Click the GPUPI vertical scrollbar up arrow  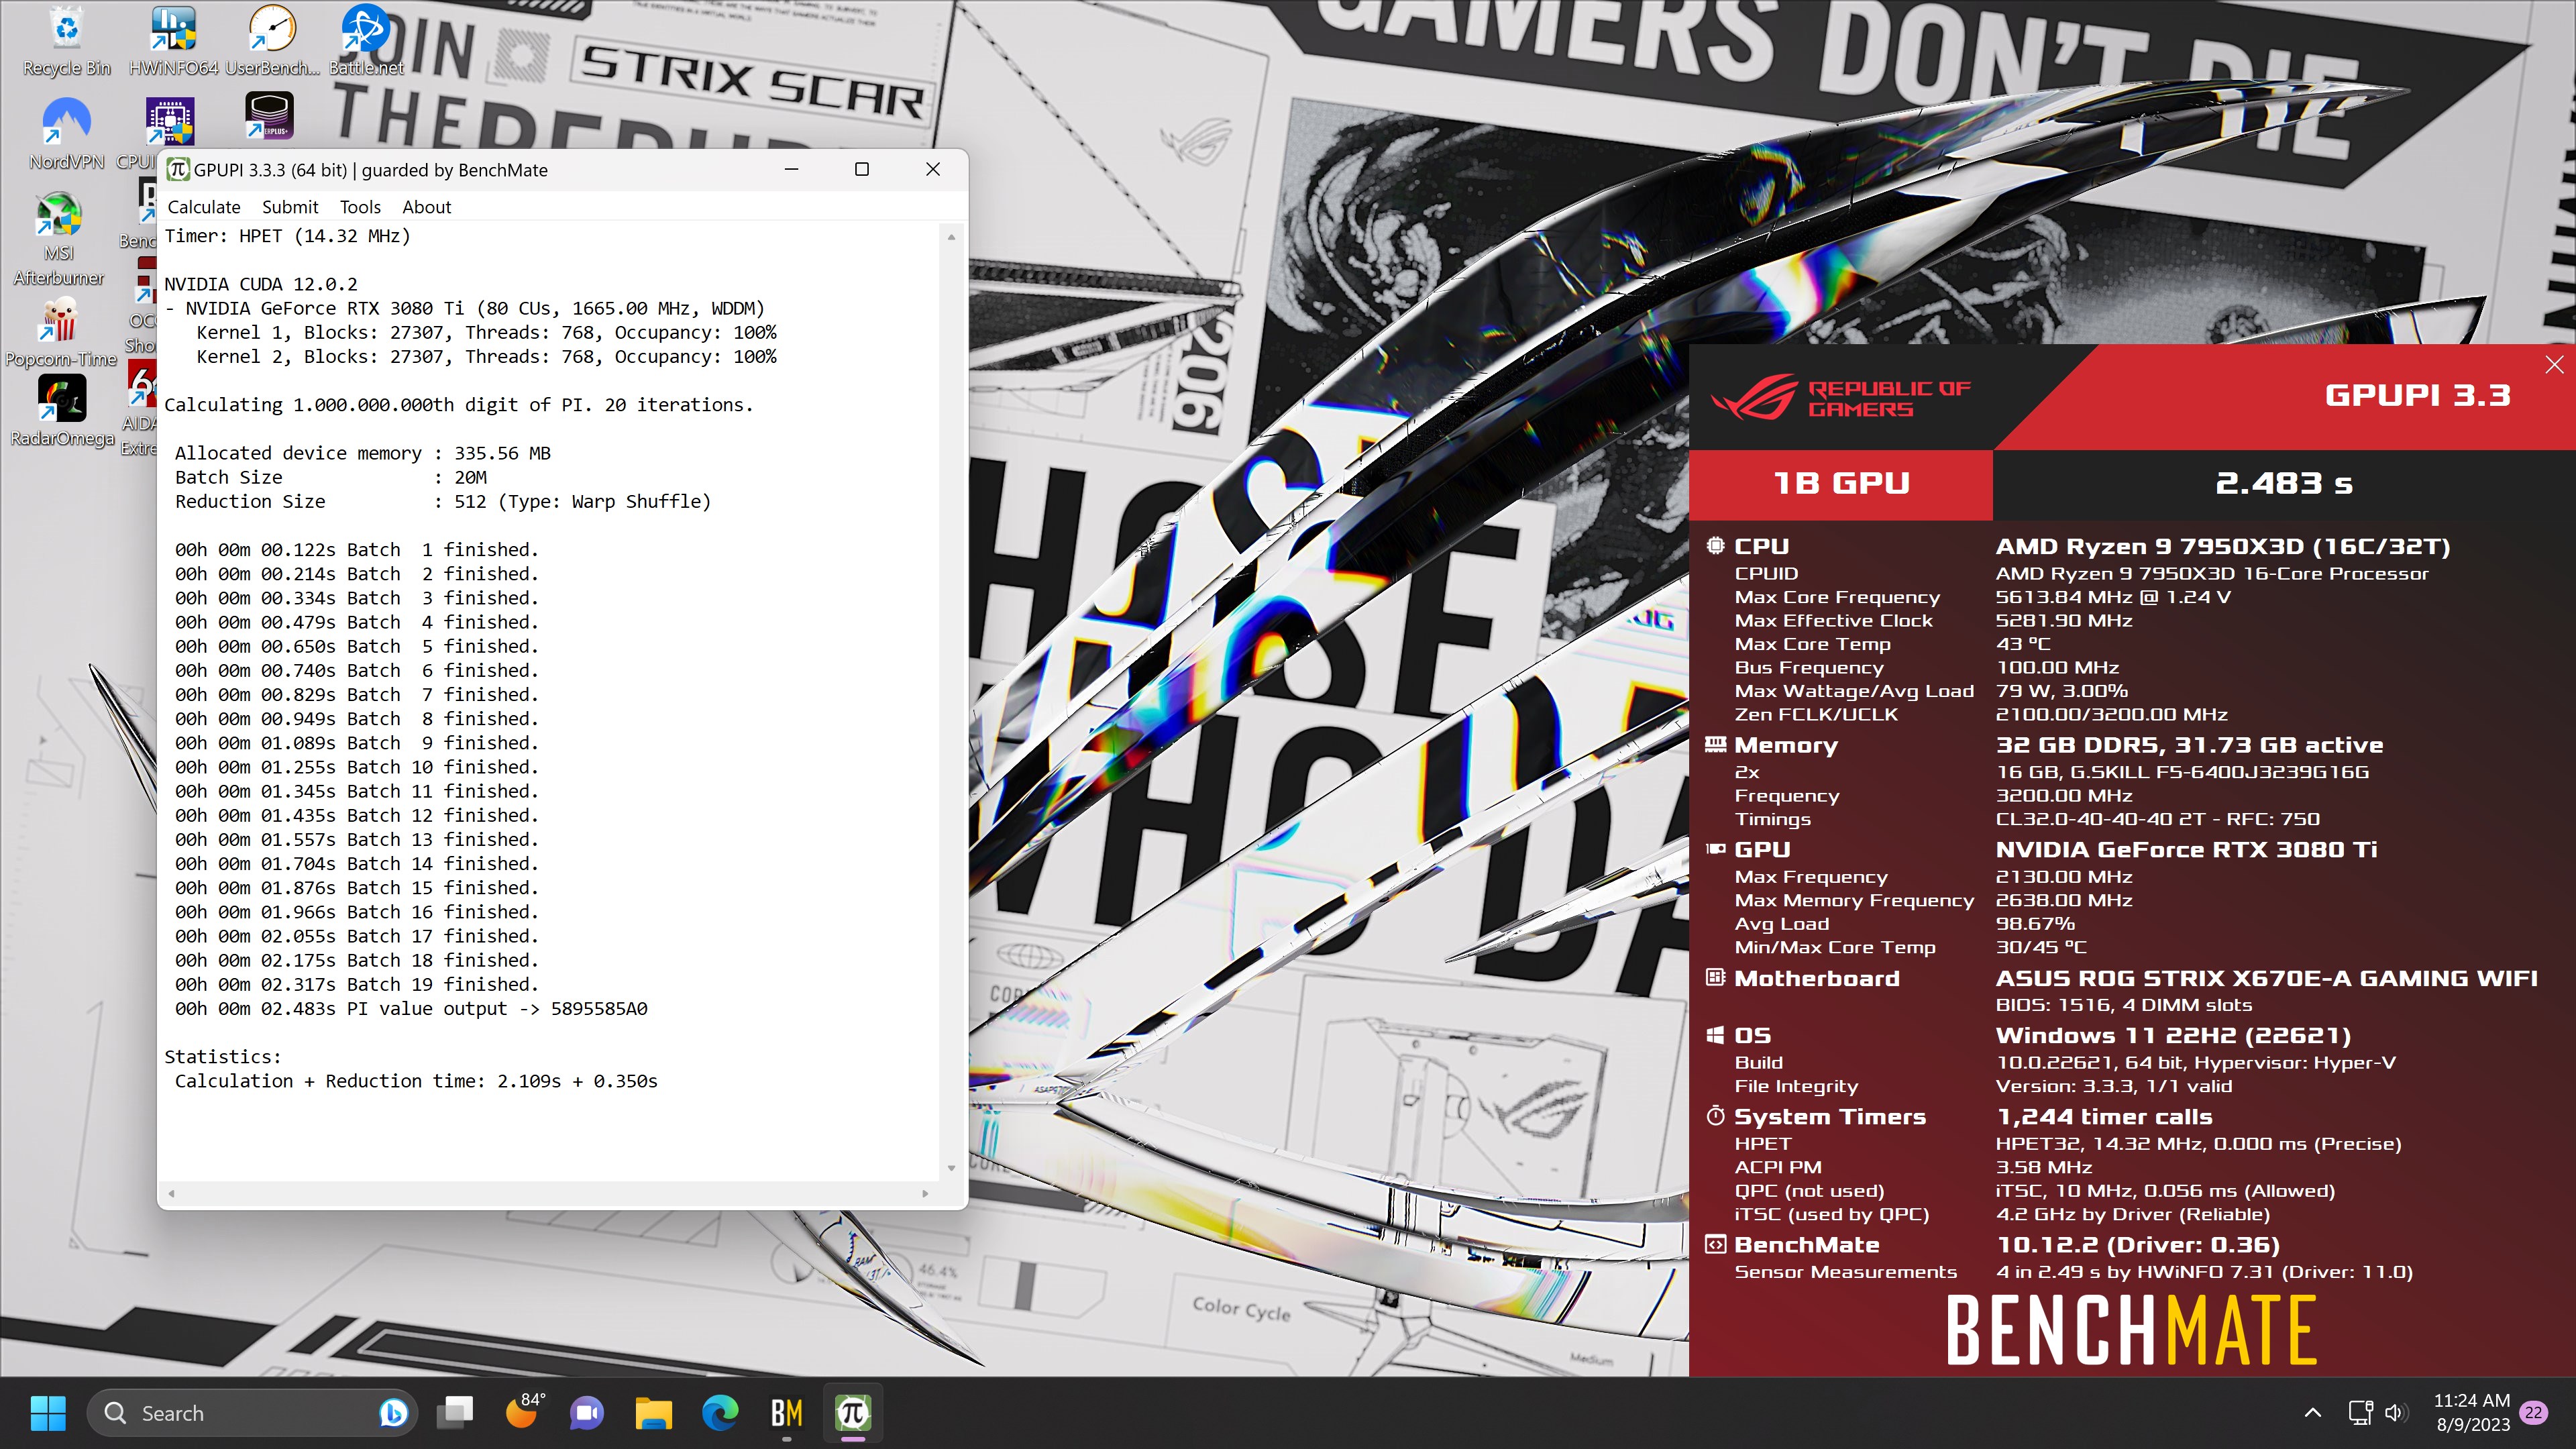pos(951,237)
